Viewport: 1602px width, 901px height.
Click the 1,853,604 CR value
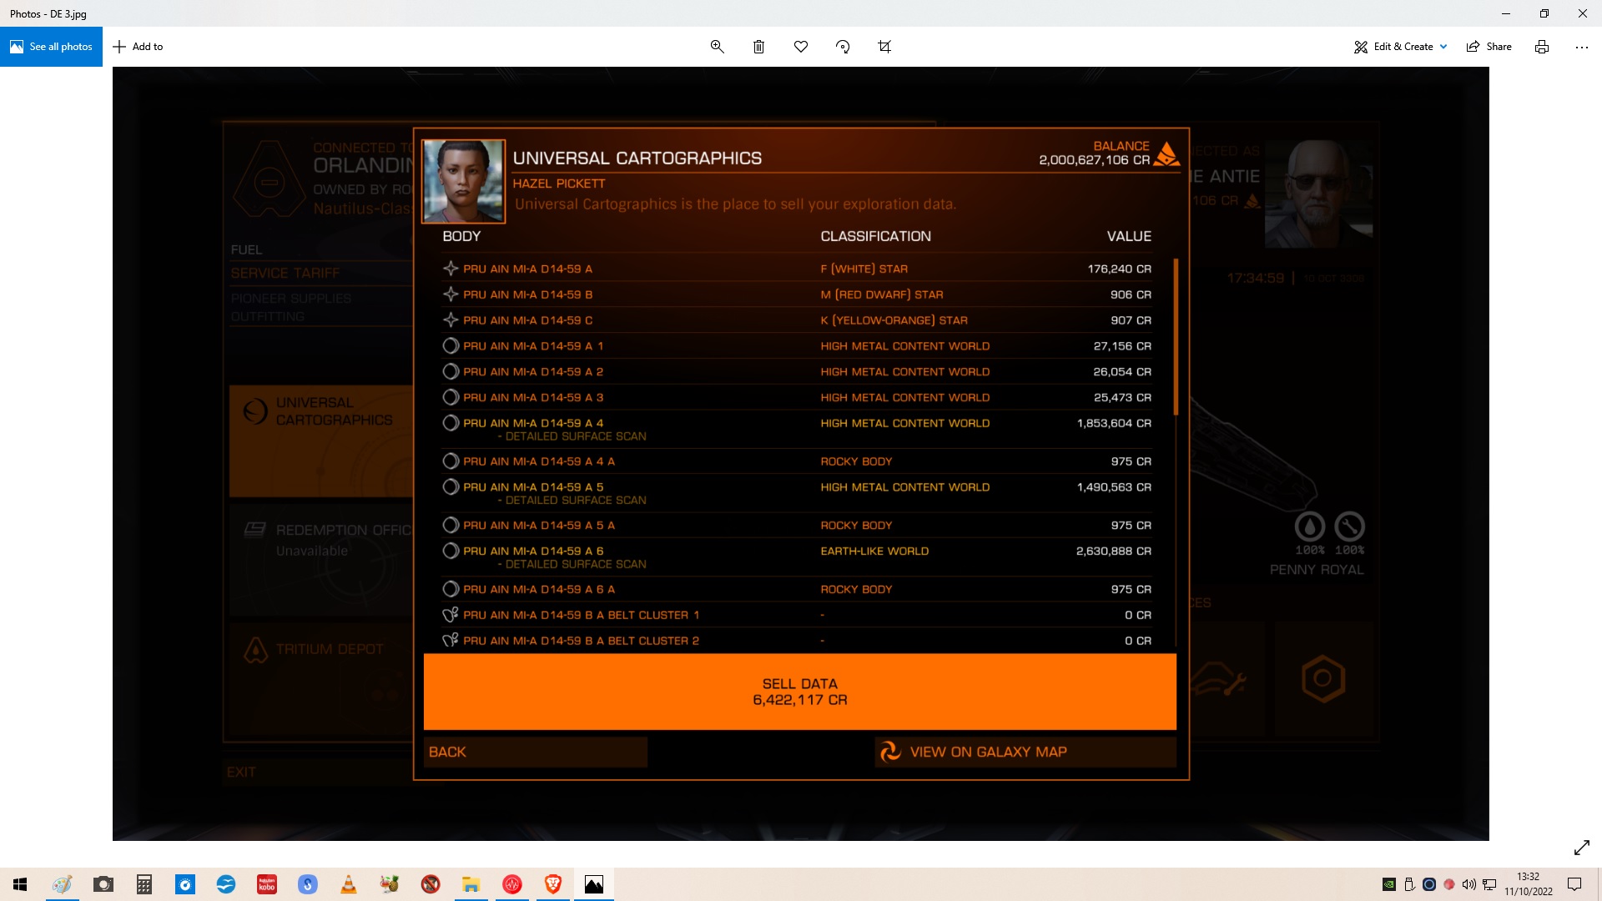1114,424
